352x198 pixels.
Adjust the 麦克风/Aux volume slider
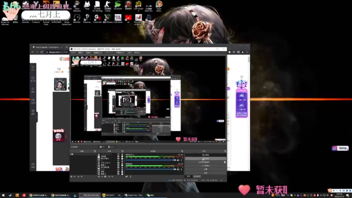coord(151,160)
